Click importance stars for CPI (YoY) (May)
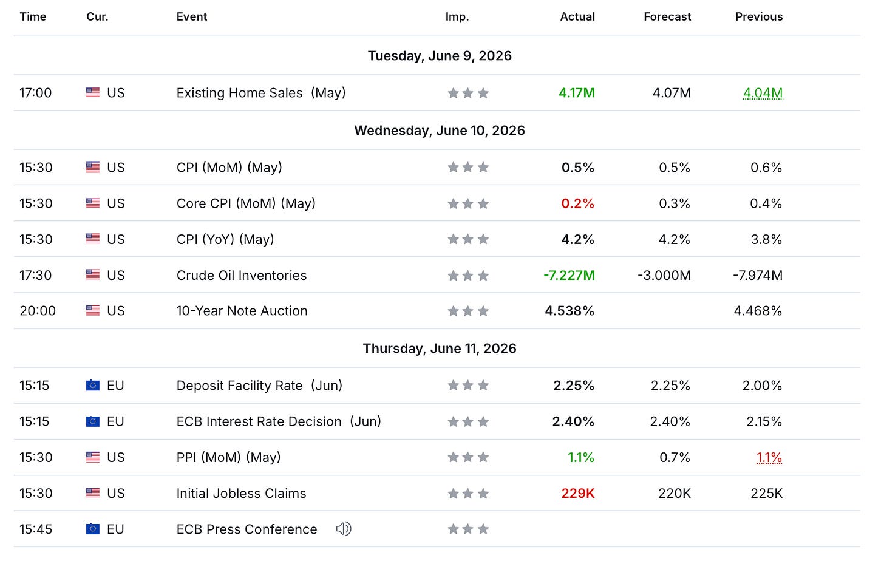The height and width of the screenshot is (561, 884). (468, 239)
